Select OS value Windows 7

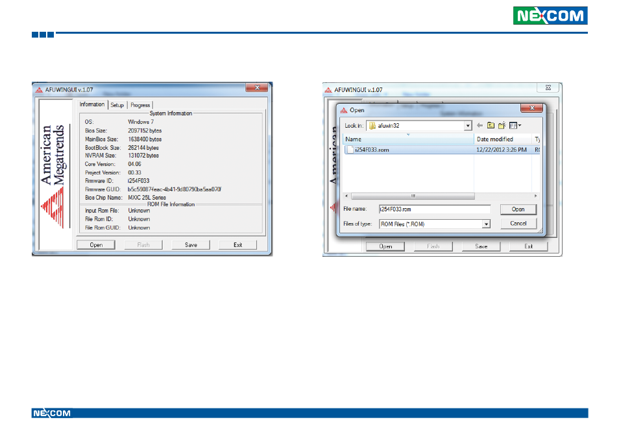(141, 122)
